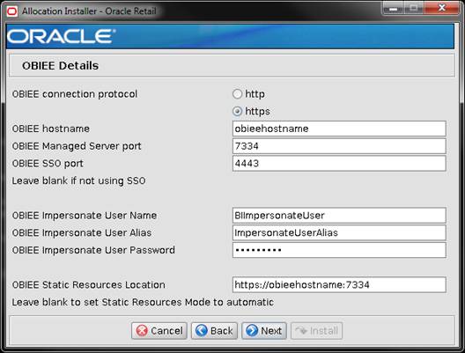465x353 pixels.
Task: Click the 'OBIEE Static Resources Location' label
Action: (89, 285)
